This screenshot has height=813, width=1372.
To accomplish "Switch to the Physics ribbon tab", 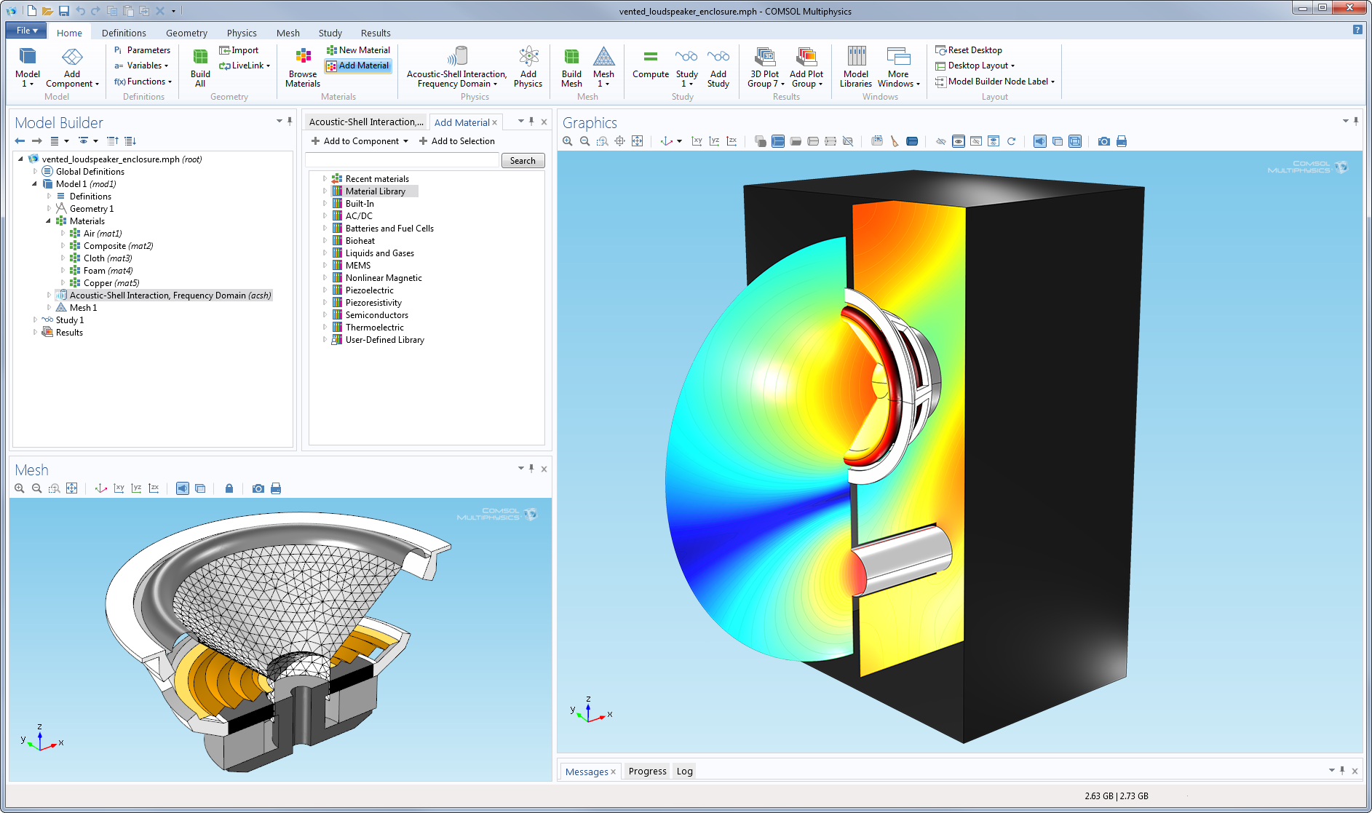I will point(242,33).
